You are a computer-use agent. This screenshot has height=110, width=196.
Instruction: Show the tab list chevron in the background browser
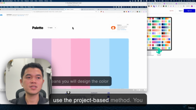coord(194,4)
